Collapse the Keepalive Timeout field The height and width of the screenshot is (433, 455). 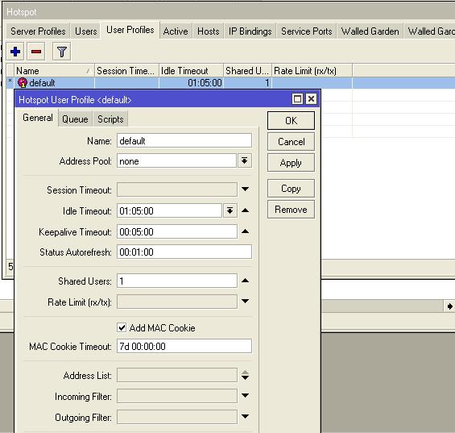point(245,231)
